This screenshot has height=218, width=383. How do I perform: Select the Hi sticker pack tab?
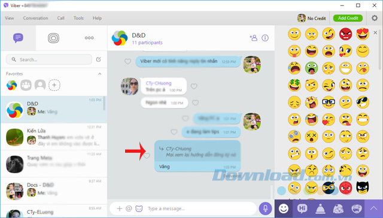pyautogui.click(x=302, y=208)
